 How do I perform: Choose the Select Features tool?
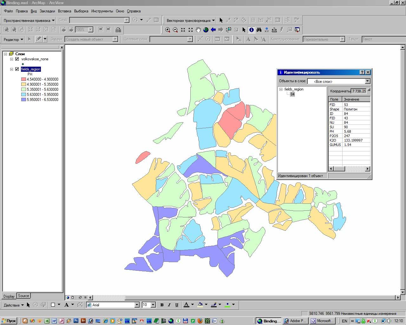point(228,30)
